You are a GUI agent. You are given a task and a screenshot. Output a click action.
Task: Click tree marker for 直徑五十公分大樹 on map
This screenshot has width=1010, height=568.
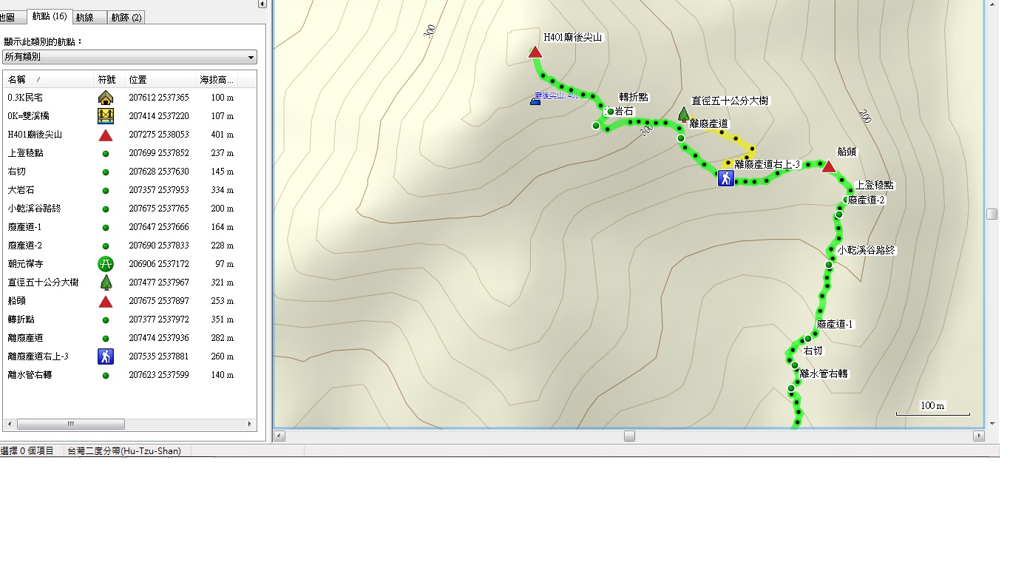684,114
